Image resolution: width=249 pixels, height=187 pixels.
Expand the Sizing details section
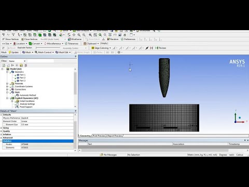coord(2,128)
